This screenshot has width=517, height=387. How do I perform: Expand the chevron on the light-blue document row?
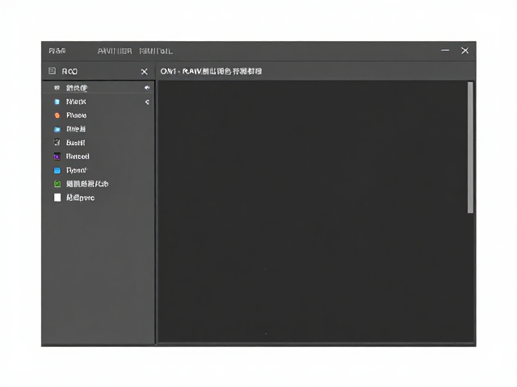pos(147,102)
